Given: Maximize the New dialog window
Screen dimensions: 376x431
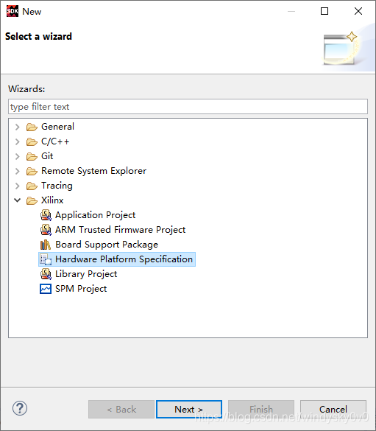Looking at the screenshot, I should [324, 11].
